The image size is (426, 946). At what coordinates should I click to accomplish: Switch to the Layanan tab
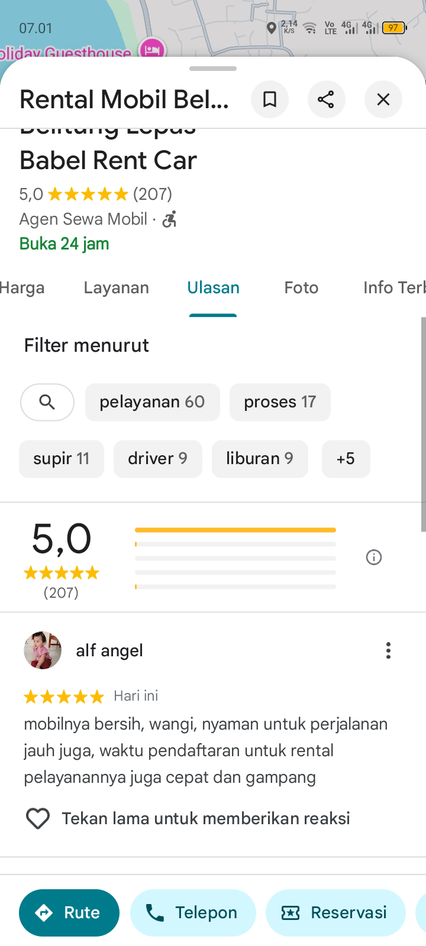[117, 288]
